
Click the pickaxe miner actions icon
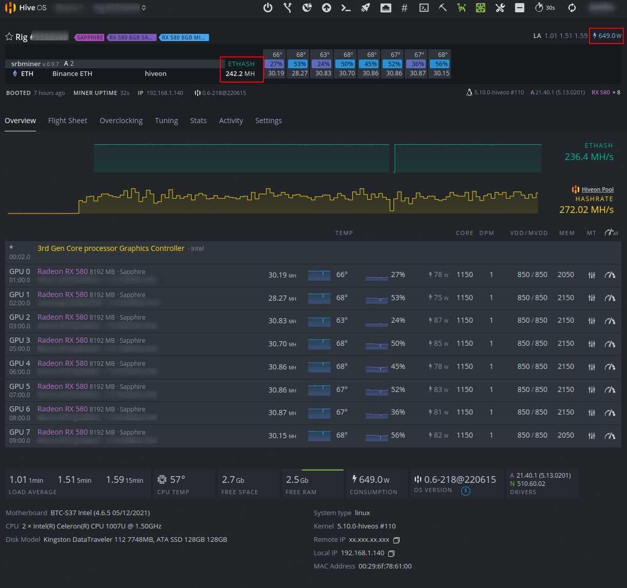pos(443,8)
